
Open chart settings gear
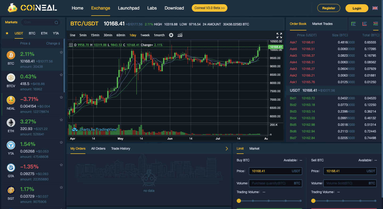pos(171,35)
